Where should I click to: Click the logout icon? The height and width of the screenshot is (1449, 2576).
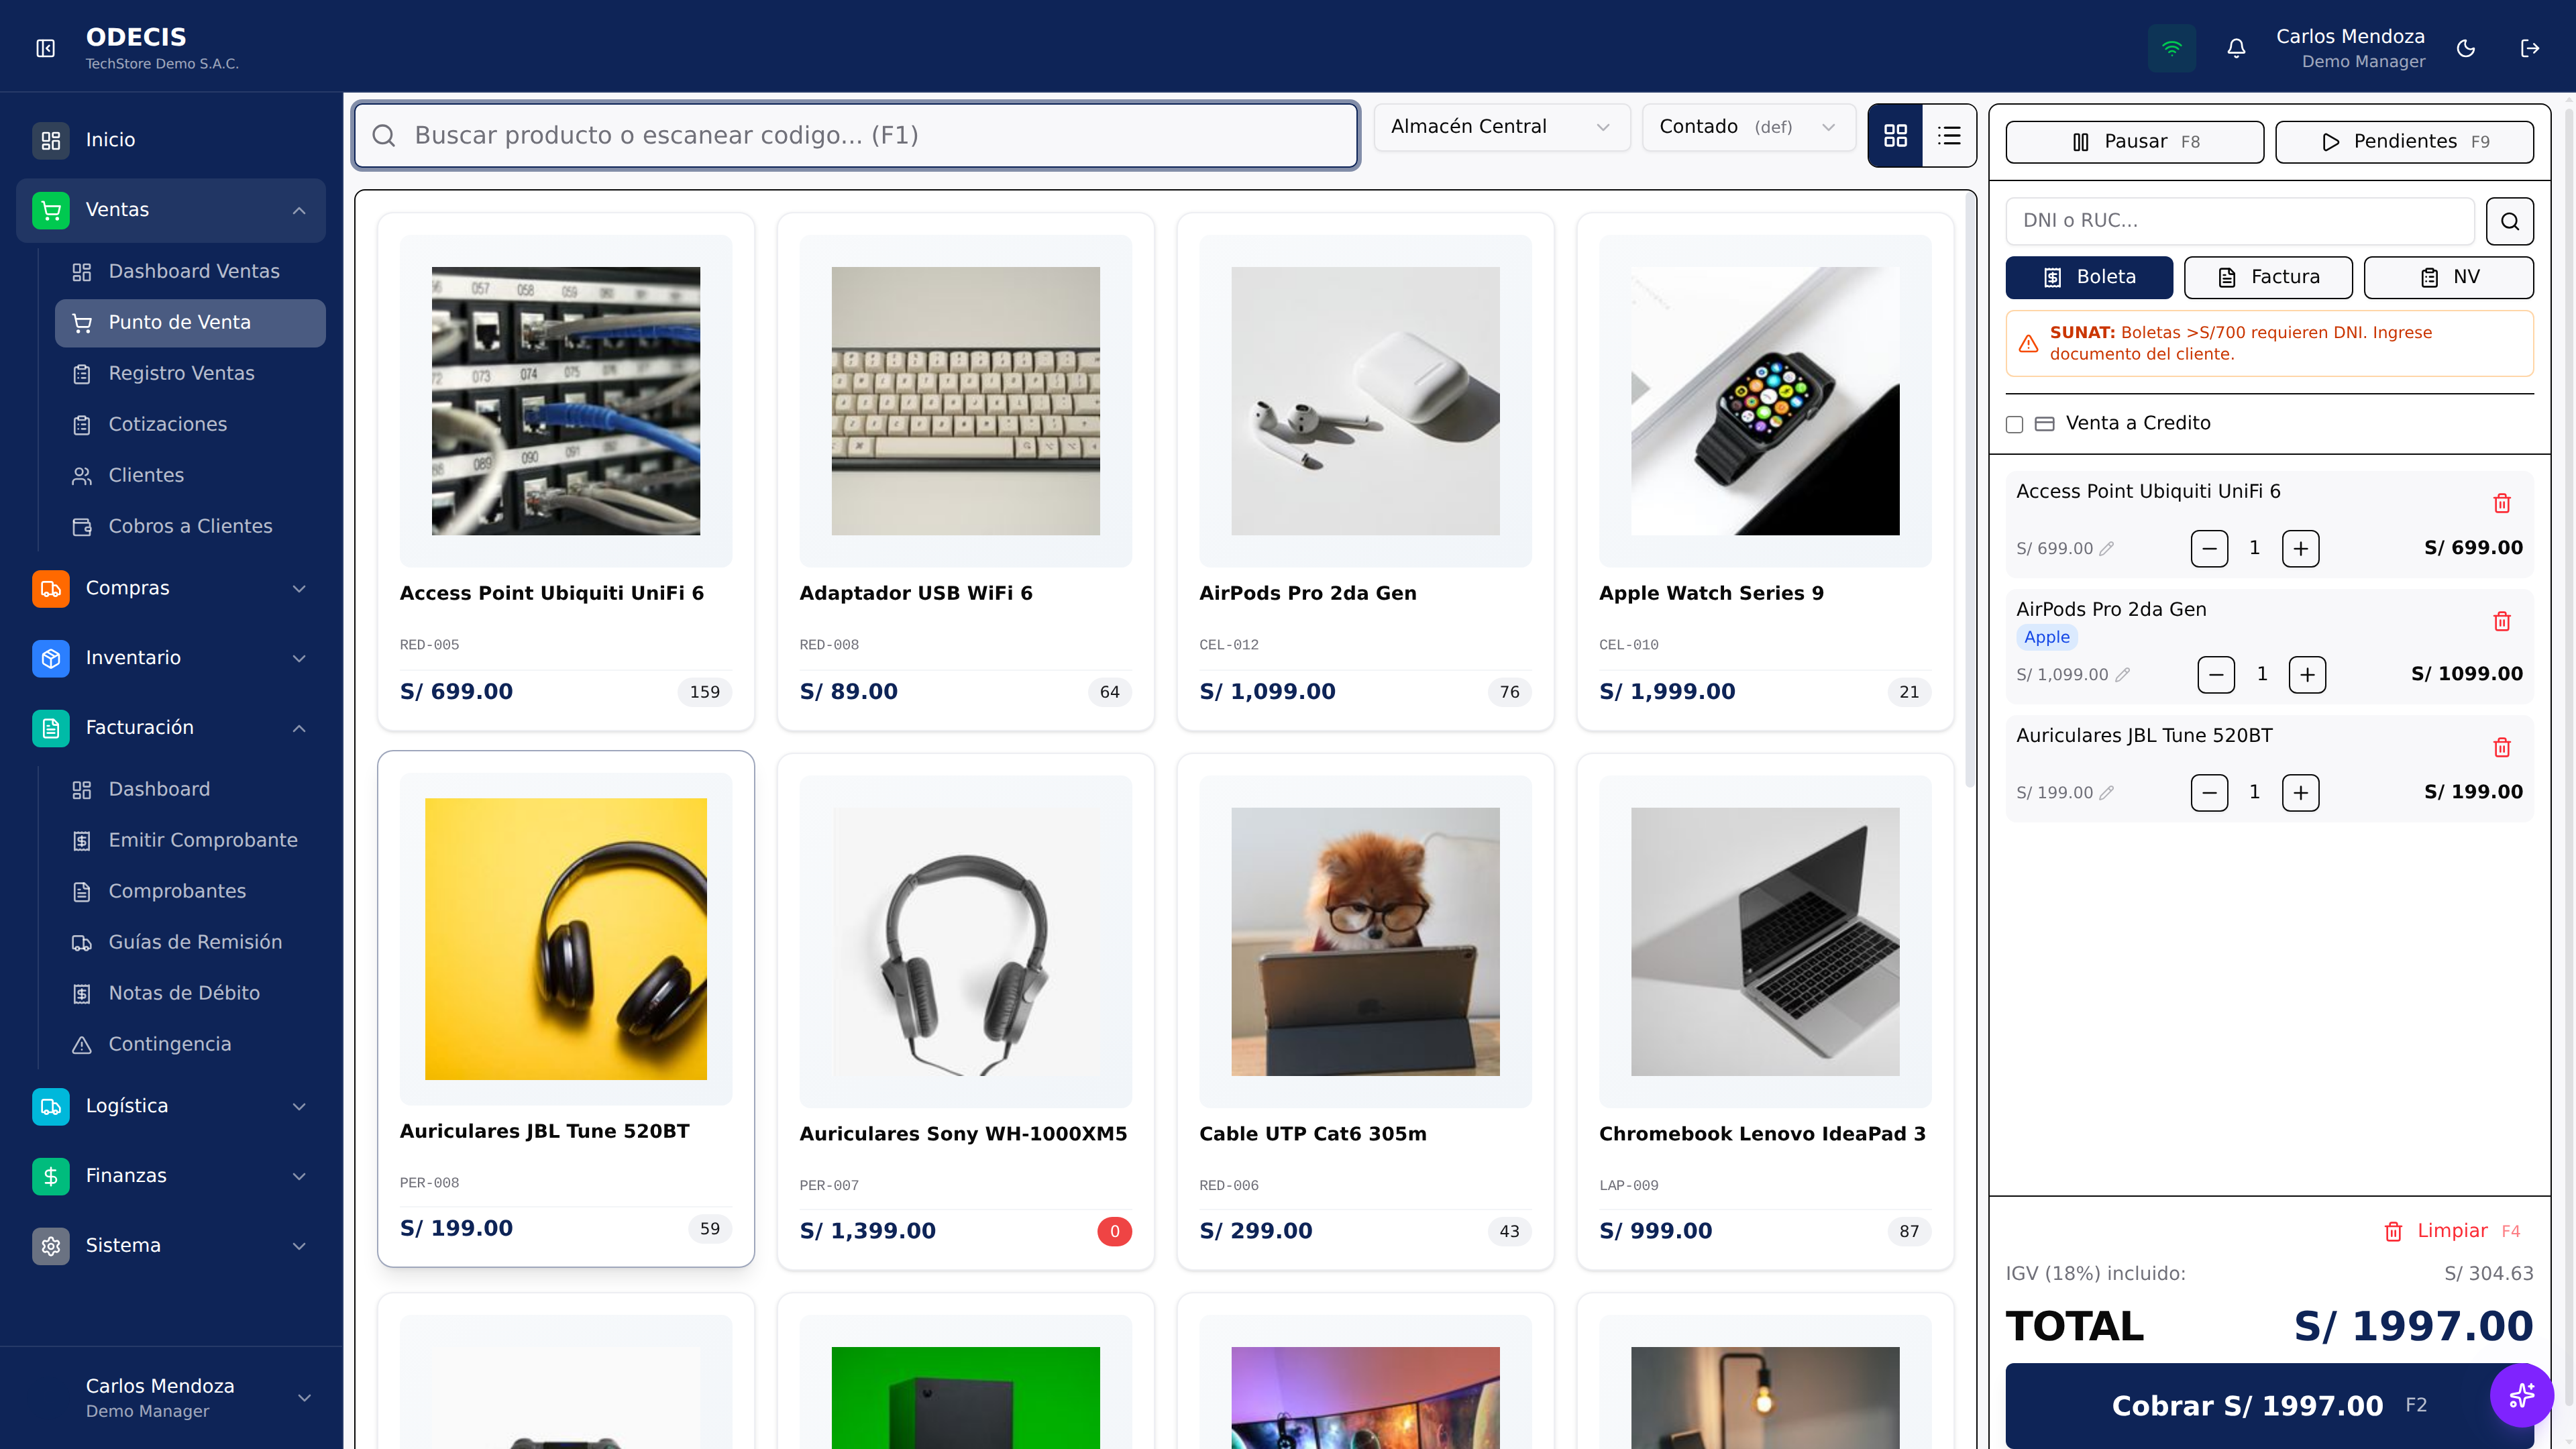[x=2530, y=48]
